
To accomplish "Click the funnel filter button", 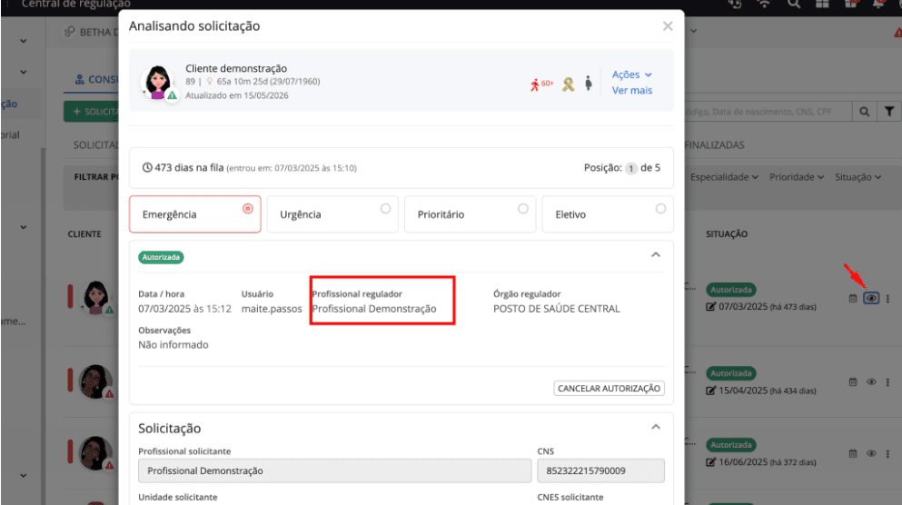I will (x=888, y=112).
